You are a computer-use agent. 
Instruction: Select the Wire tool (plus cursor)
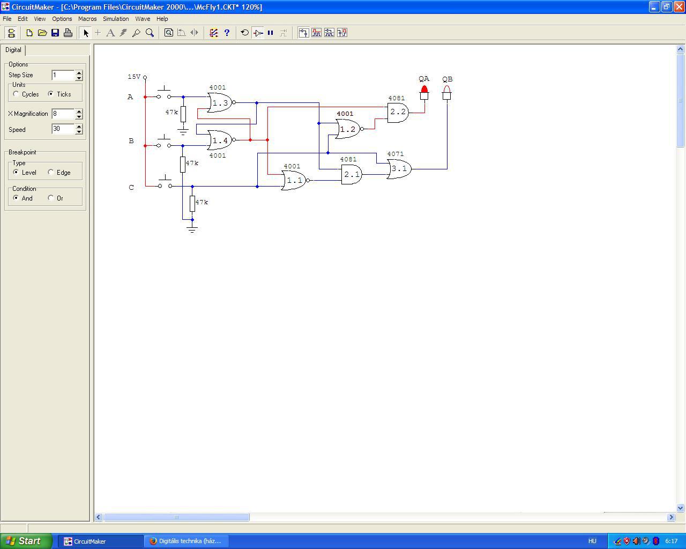[98, 33]
